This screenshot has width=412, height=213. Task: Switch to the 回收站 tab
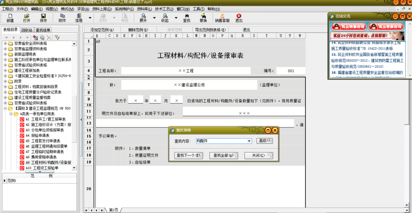pos(27,30)
